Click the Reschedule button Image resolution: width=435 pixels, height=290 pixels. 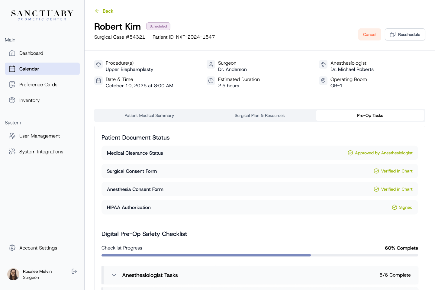coord(405,34)
